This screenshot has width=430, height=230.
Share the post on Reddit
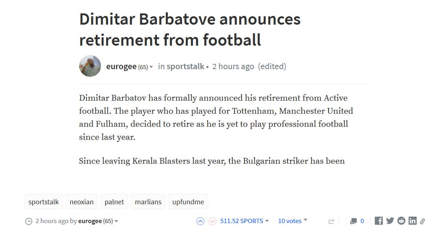[401, 221]
